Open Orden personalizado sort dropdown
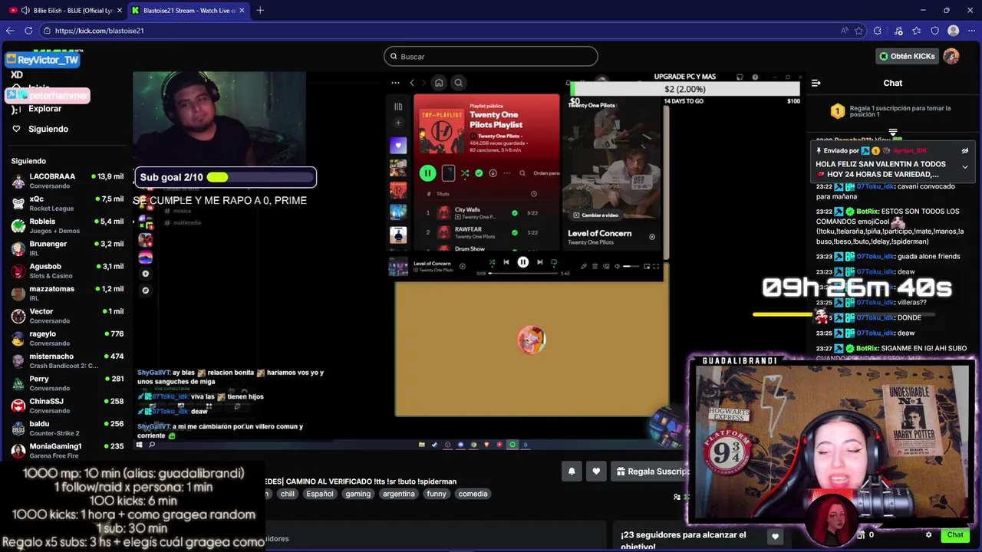 point(546,173)
